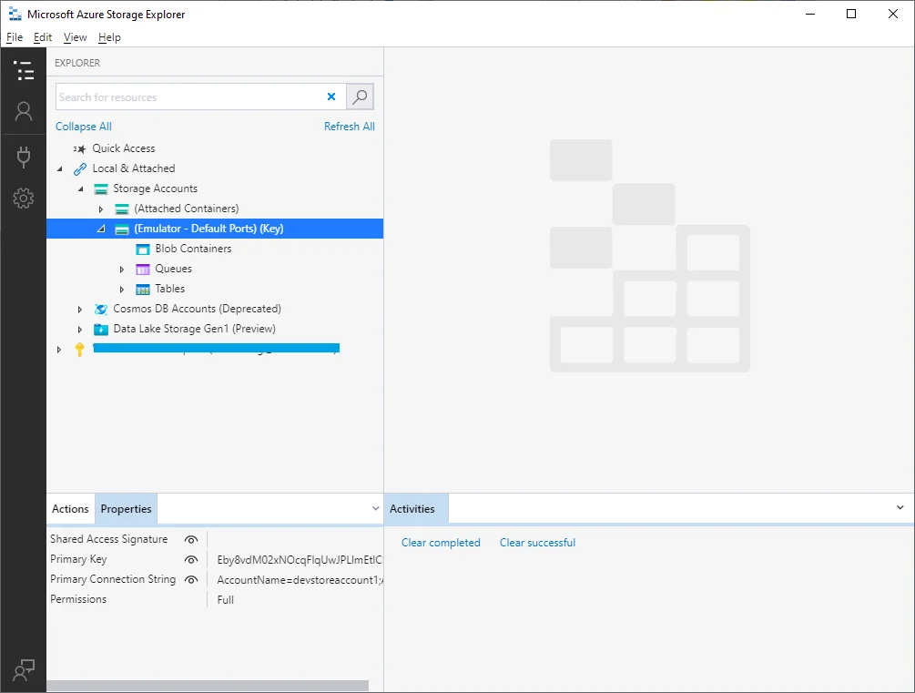The image size is (915, 693).
Task: Show the Primary Connection String value
Action: [x=191, y=579]
